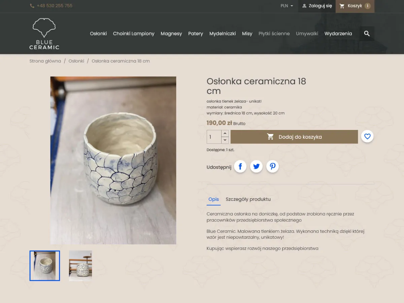This screenshot has height=303, width=404.
Task: Click Zaloguj się login link
Action: coord(317,6)
